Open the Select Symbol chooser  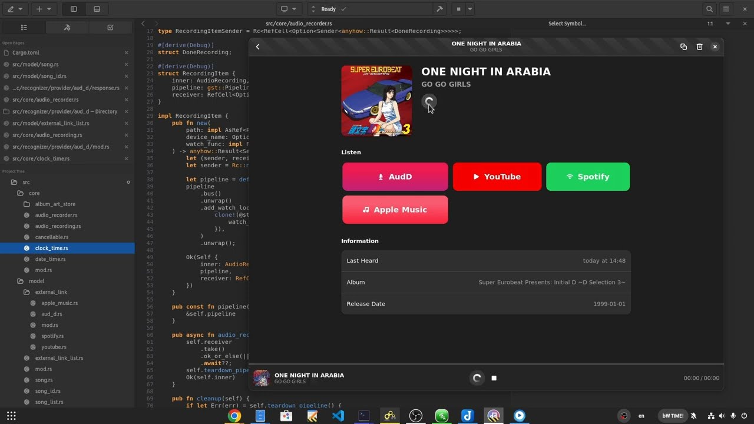point(567,24)
